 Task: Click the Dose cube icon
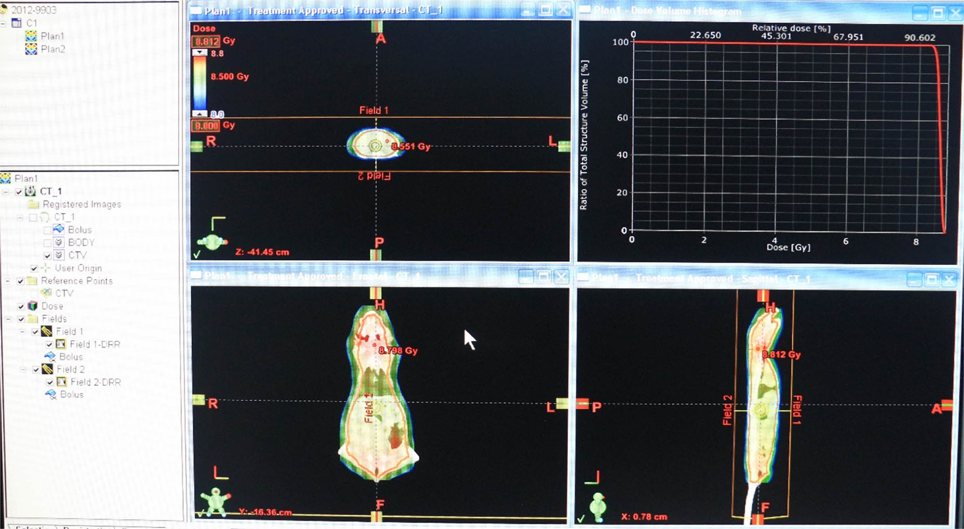coord(33,306)
